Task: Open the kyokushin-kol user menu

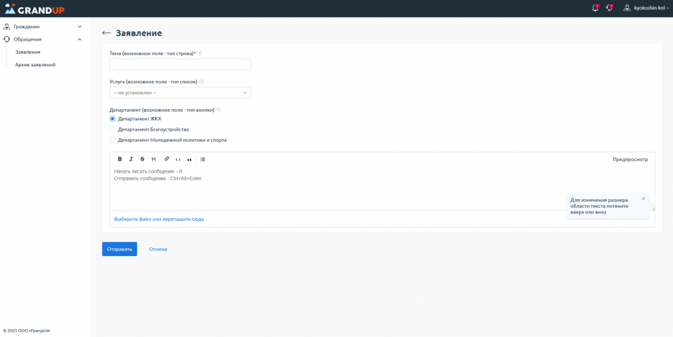Action: 646,8
